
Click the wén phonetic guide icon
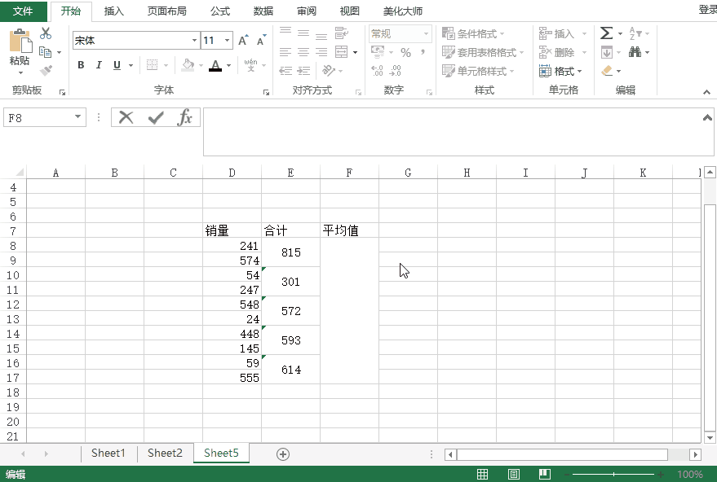click(x=250, y=65)
